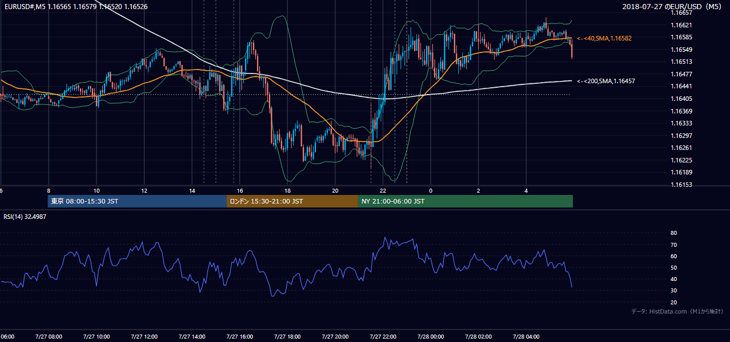
Task: Click hour label 16 under the price chart
Action: pyautogui.click(x=240, y=191)
